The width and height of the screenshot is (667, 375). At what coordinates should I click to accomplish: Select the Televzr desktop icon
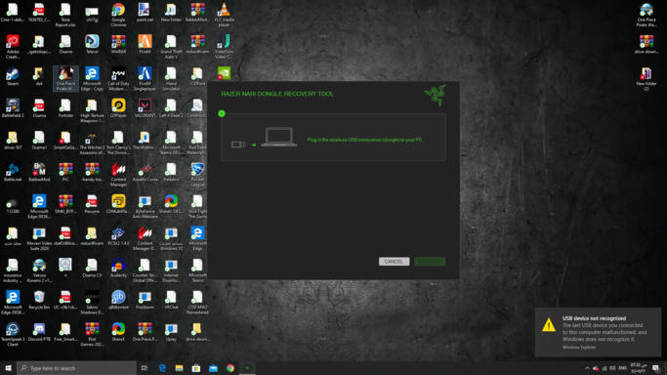[92, 45]
